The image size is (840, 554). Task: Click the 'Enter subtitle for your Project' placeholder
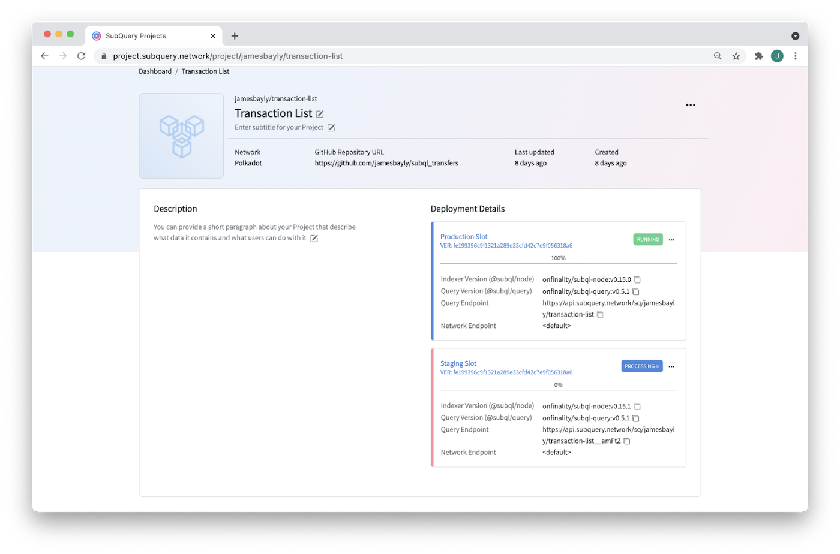pos(278,127)
